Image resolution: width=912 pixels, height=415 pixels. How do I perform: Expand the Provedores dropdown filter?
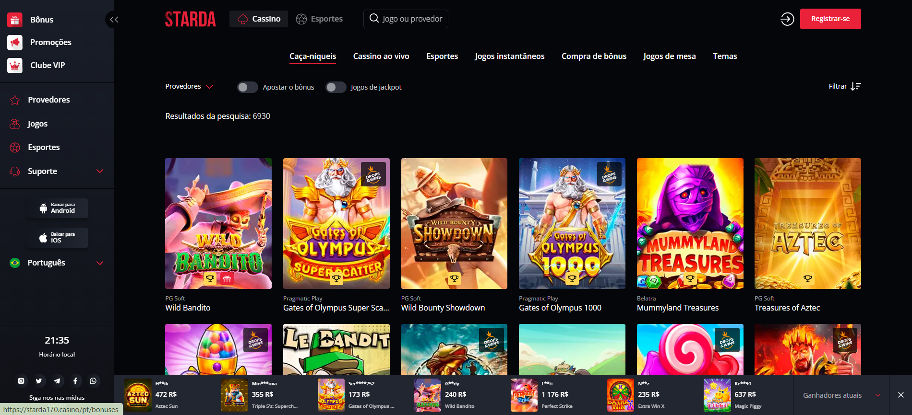click(189, 86)
